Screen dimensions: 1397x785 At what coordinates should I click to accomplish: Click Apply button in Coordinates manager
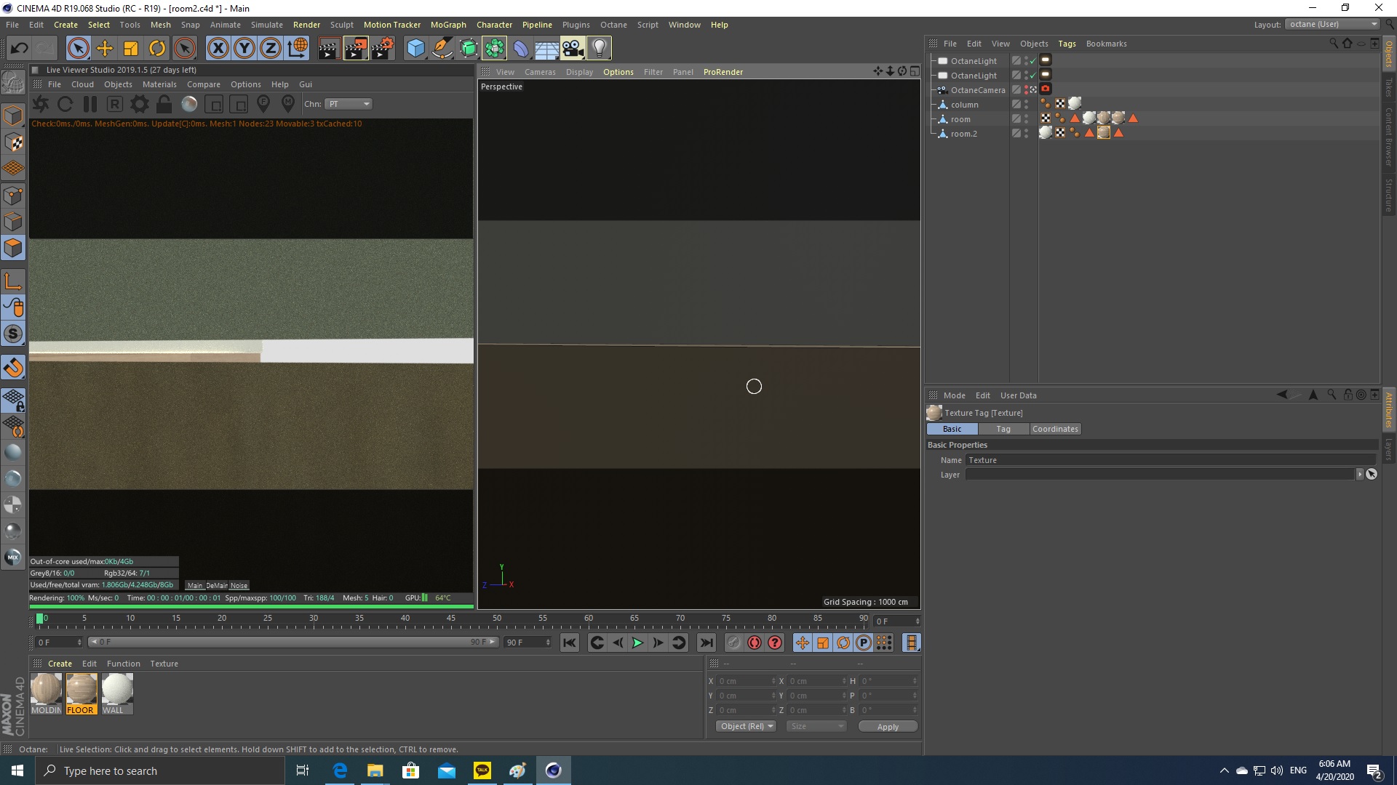[x=888, y=726]
